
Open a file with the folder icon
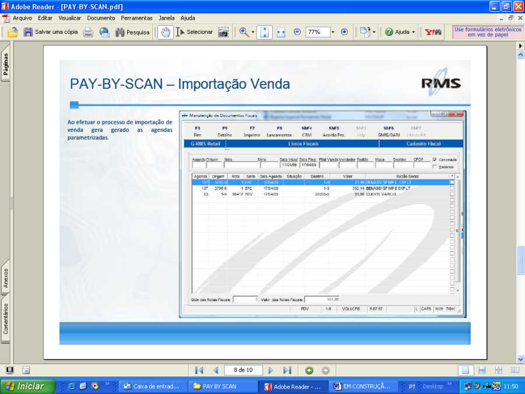[12, 32]
